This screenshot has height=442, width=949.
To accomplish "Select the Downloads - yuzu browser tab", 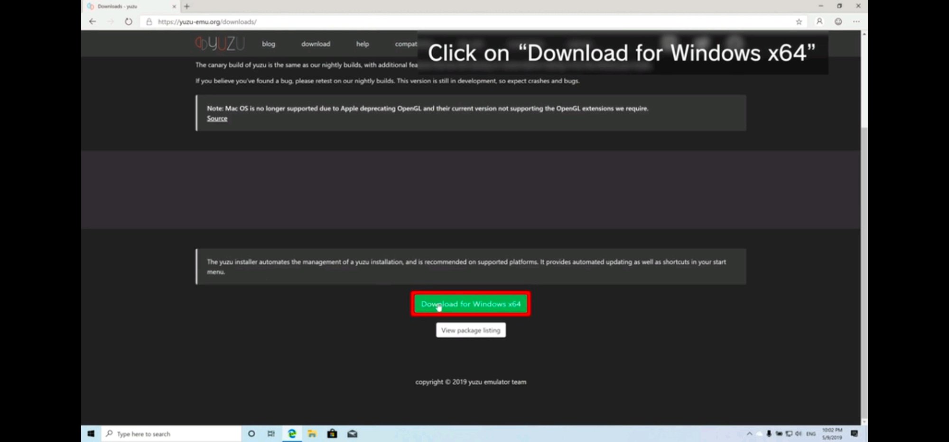I will (130, 7).
